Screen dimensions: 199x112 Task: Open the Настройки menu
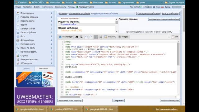pos(27,7)
